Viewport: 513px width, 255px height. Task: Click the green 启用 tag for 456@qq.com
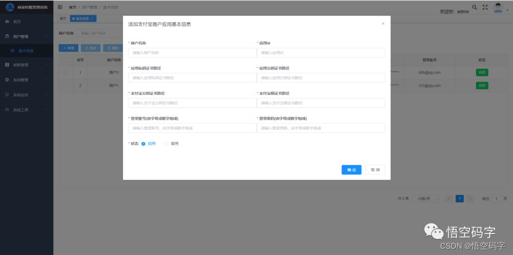(482, 73)
